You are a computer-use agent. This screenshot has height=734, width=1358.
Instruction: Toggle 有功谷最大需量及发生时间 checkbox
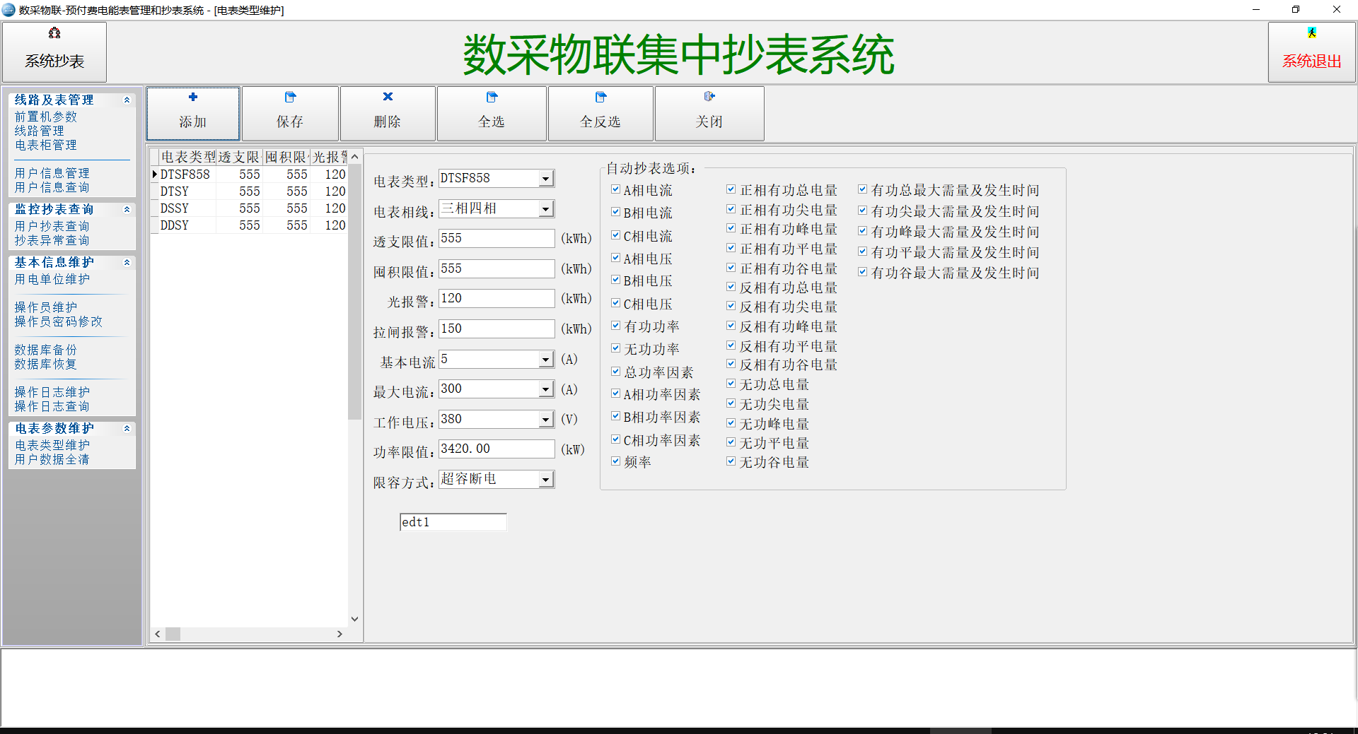tap(862, 272)
